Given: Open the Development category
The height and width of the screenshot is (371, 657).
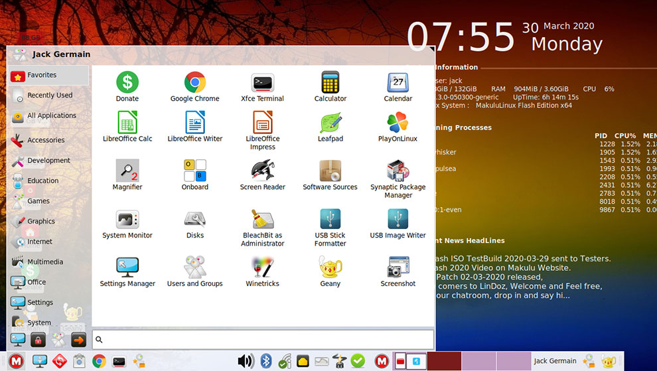Looking at the screenshot, I should point(48,161).
